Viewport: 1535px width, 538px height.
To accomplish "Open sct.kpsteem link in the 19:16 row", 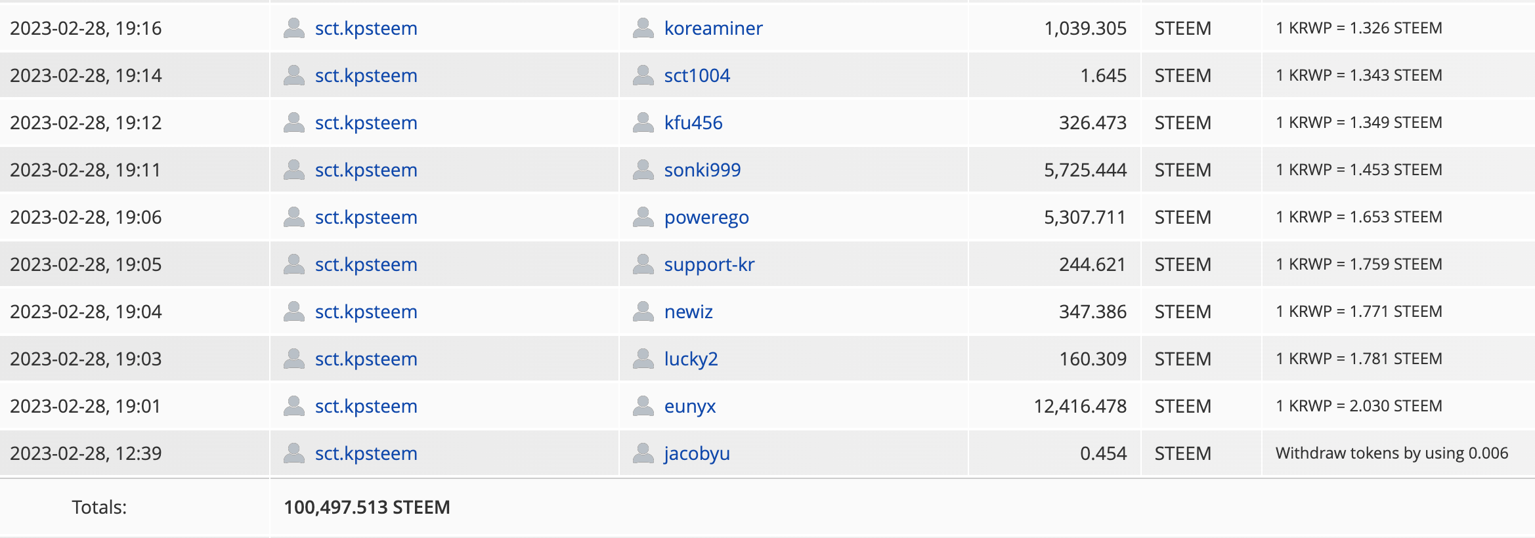I will 366,29.
